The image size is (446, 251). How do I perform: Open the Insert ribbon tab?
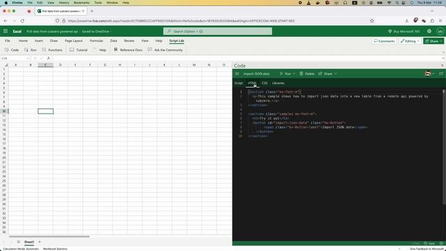click(39, 40)
